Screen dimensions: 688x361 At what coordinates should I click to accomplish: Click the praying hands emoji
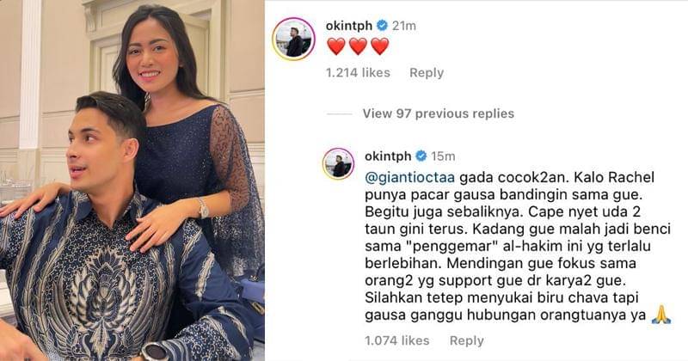661,315
